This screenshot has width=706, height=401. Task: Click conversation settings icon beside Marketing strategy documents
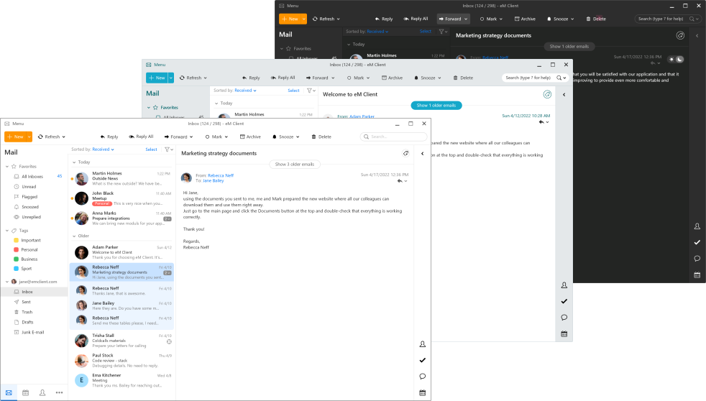click(x=405, y=154)
